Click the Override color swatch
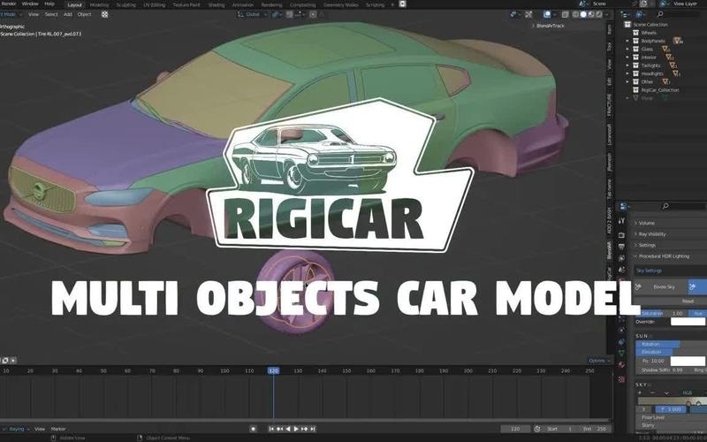Screen dimensions: 707x442 [688, 322]
